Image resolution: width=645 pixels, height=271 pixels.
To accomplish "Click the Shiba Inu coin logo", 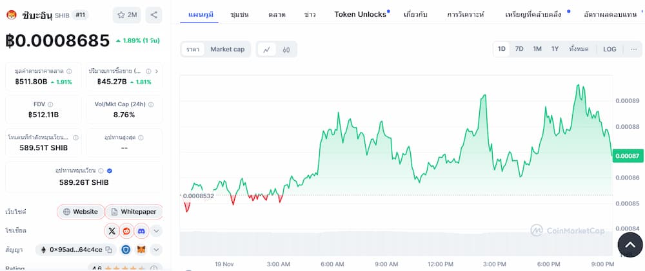I will (x=11, y=15).
